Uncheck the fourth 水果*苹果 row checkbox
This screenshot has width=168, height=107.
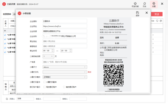click(5, 48)
